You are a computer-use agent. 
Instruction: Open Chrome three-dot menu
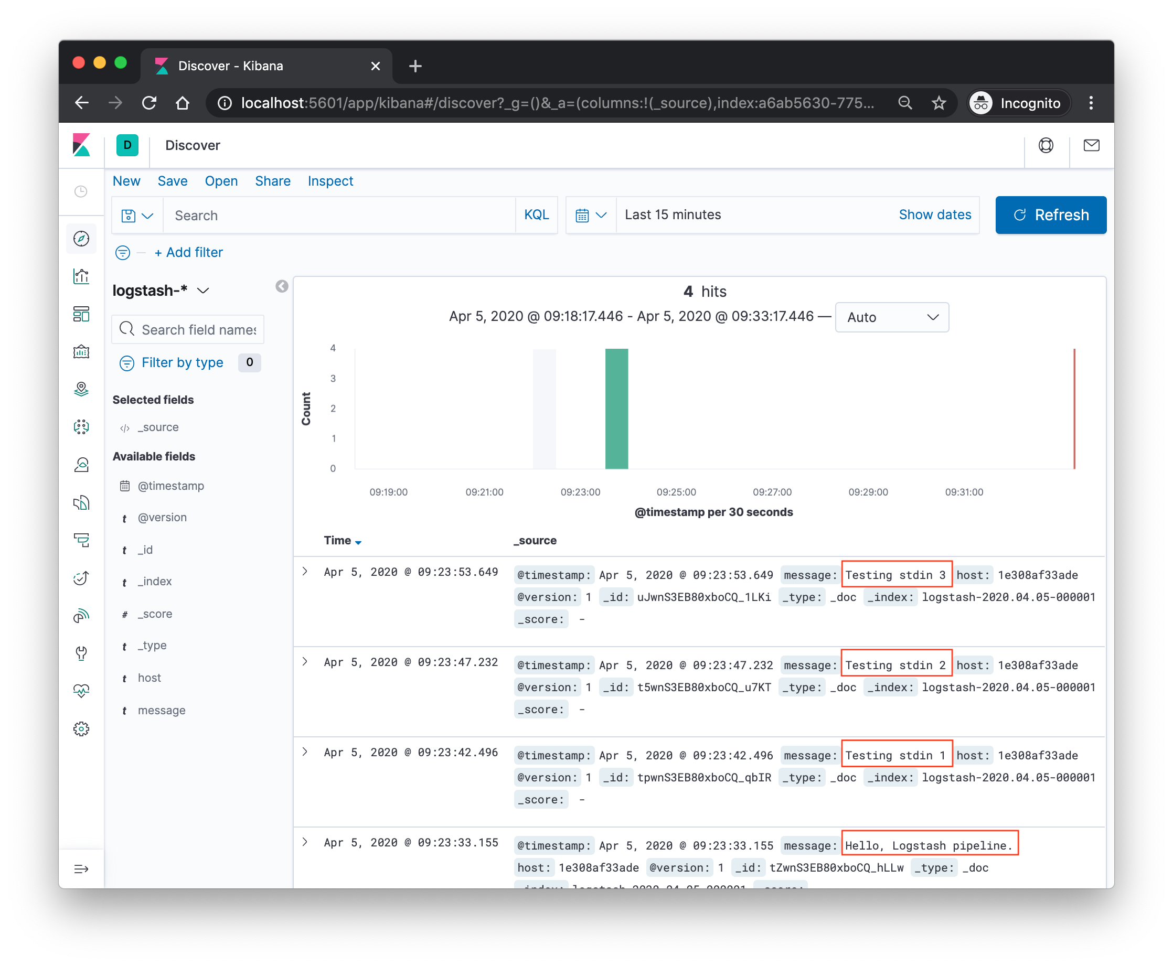point(1091,103)
